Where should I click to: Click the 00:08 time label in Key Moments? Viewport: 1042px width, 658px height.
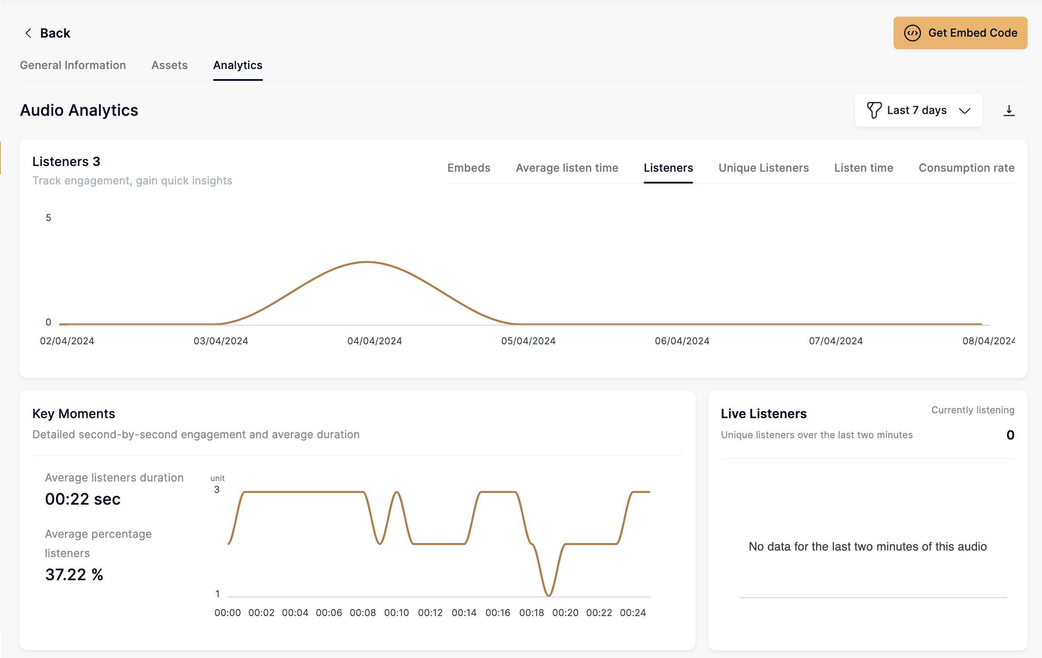[x=363, y=613]
